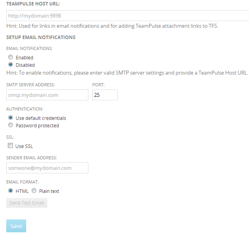Click the Use SSL label text
The image size is (249, 237).
pyautogui.click(x=24, y=146)
